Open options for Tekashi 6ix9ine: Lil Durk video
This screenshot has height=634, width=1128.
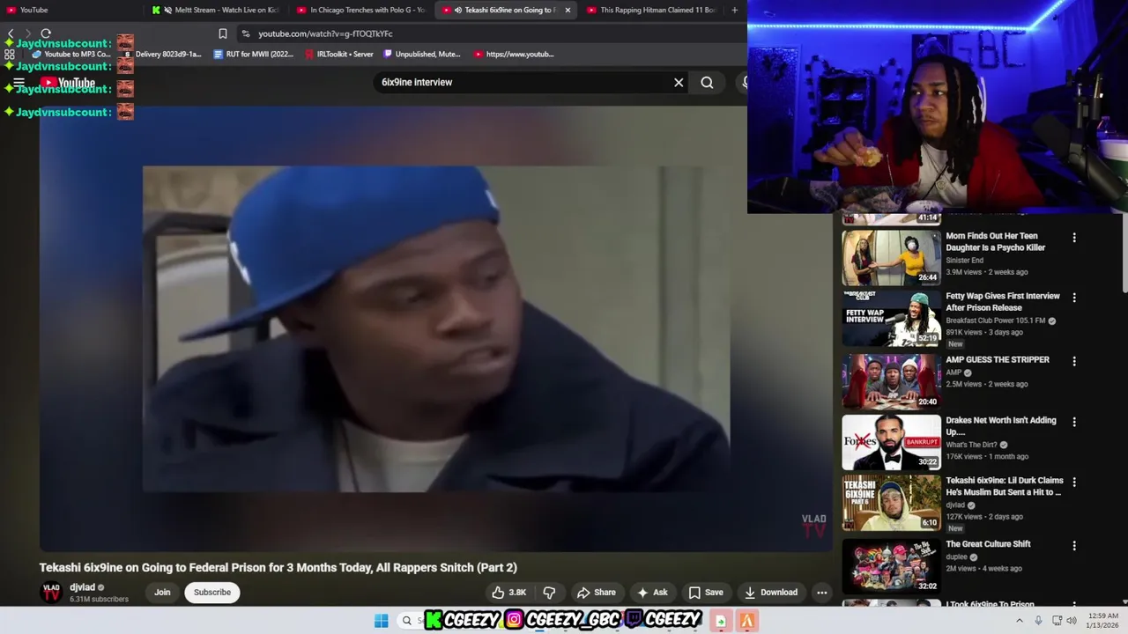tap(1073, 483)
